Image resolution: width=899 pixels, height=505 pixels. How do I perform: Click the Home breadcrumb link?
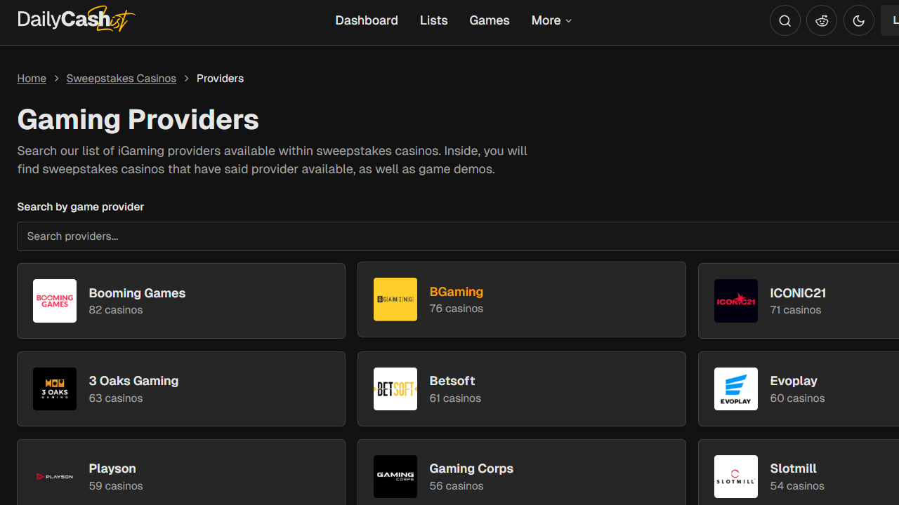pyautogui.click(x=32, y=79)
